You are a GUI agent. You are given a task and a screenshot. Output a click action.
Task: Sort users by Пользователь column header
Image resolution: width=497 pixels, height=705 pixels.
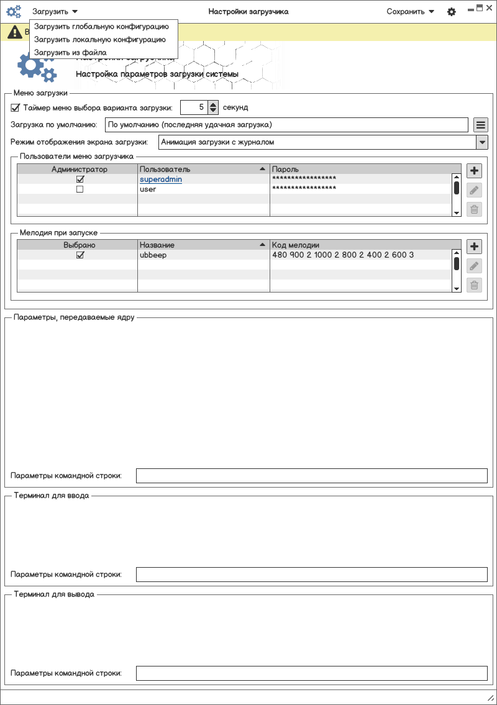pyautogui.click(x=203, y=169)
